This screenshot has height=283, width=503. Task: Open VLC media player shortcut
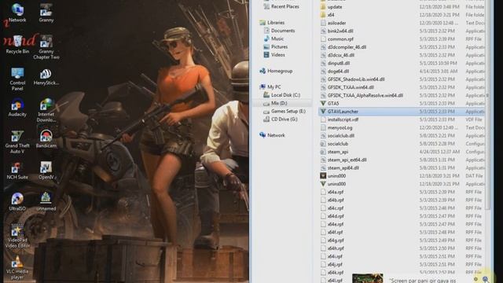tap(17, 267)
